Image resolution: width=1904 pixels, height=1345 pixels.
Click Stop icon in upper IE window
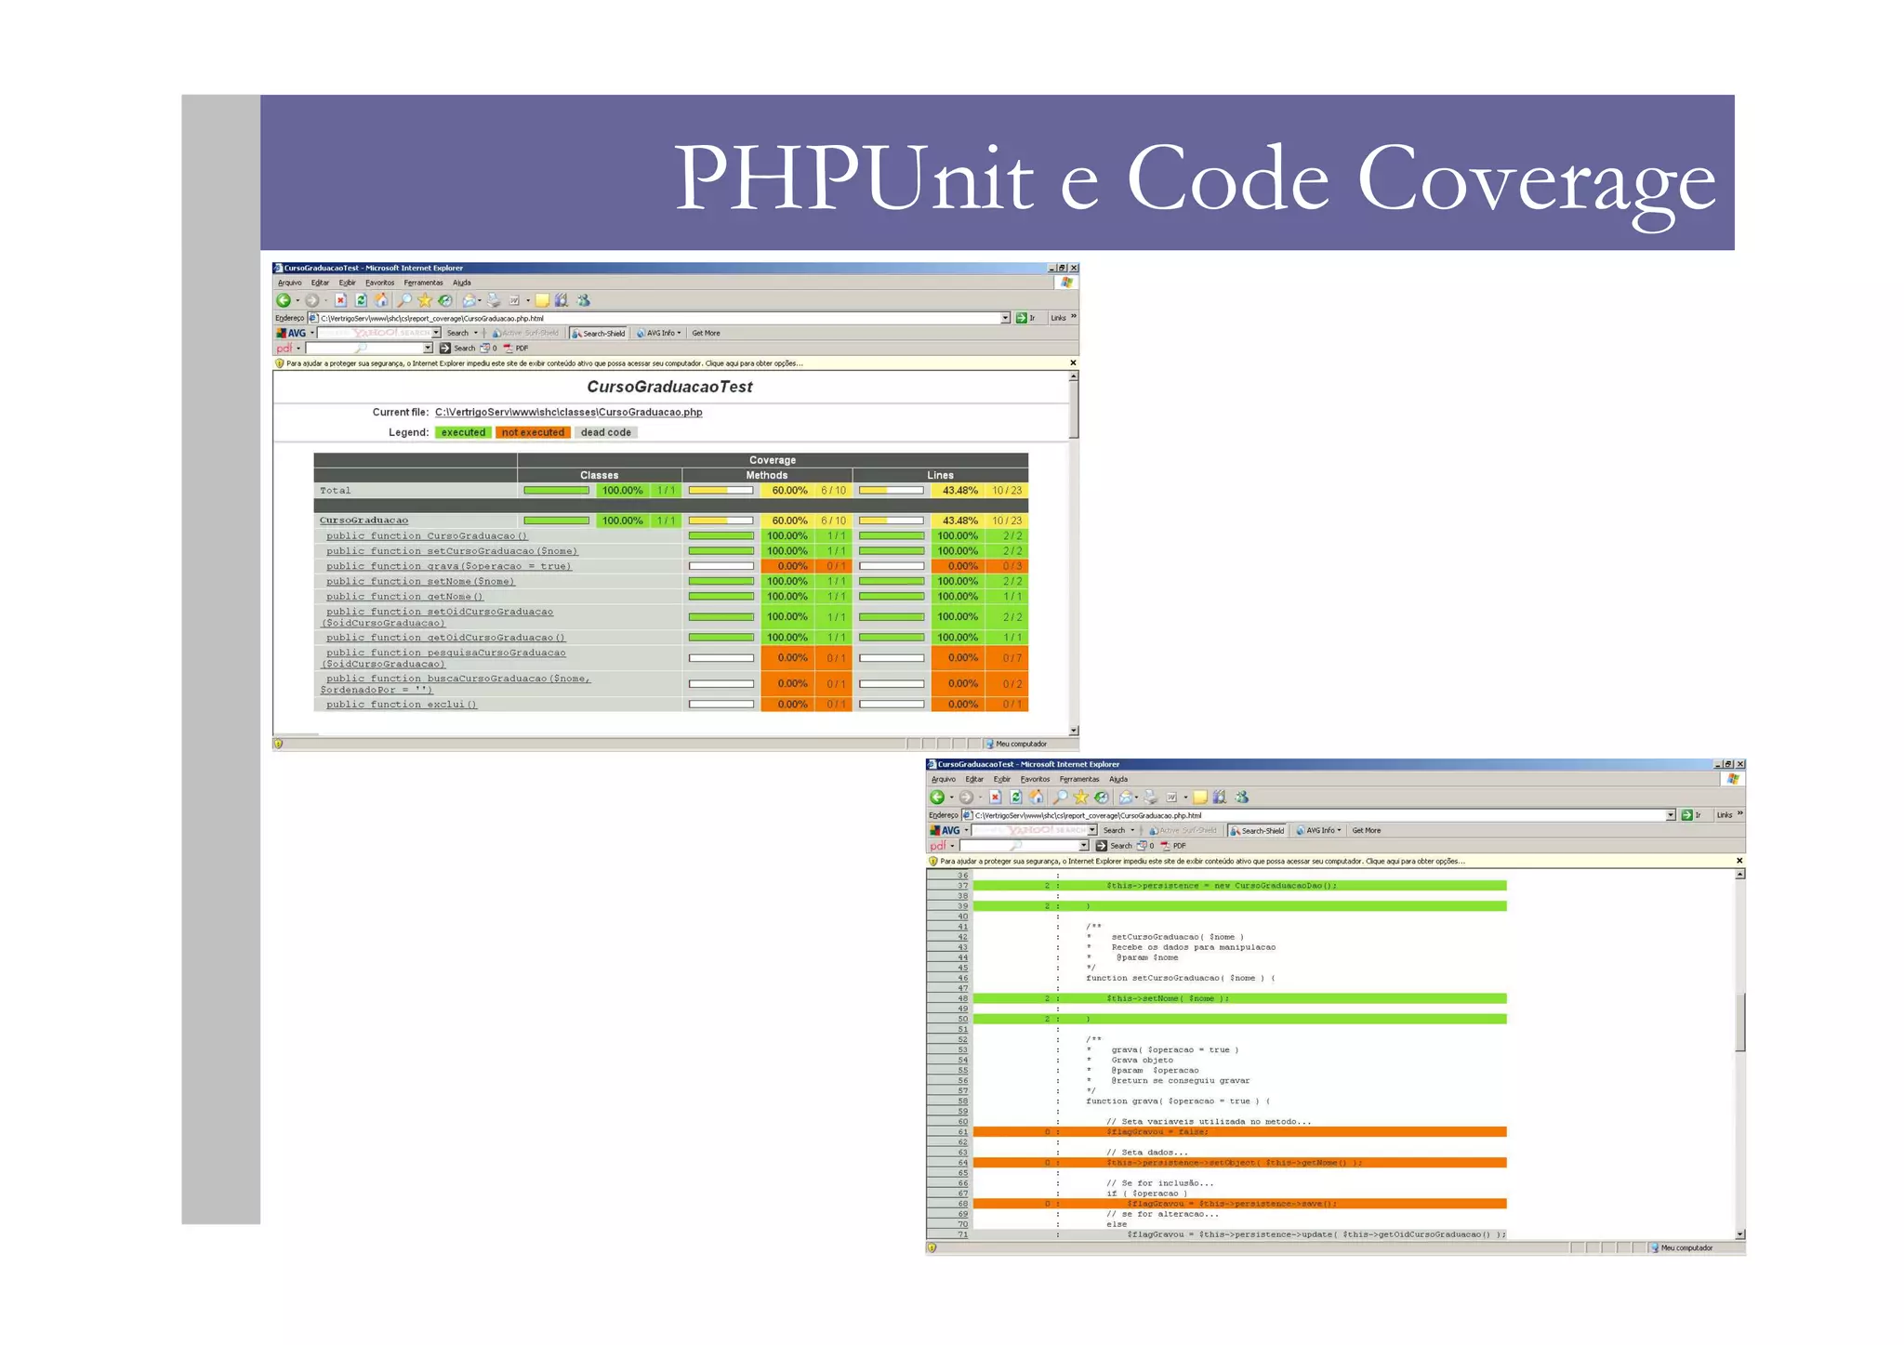coord(340,300)
